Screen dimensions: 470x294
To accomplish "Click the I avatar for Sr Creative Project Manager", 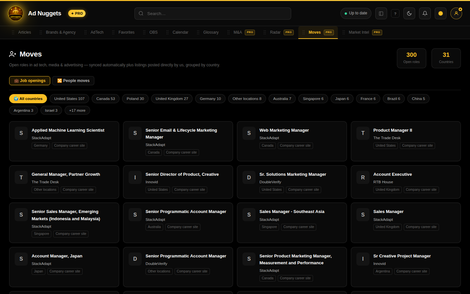I will pyautogui.click(x=363, y=259).
